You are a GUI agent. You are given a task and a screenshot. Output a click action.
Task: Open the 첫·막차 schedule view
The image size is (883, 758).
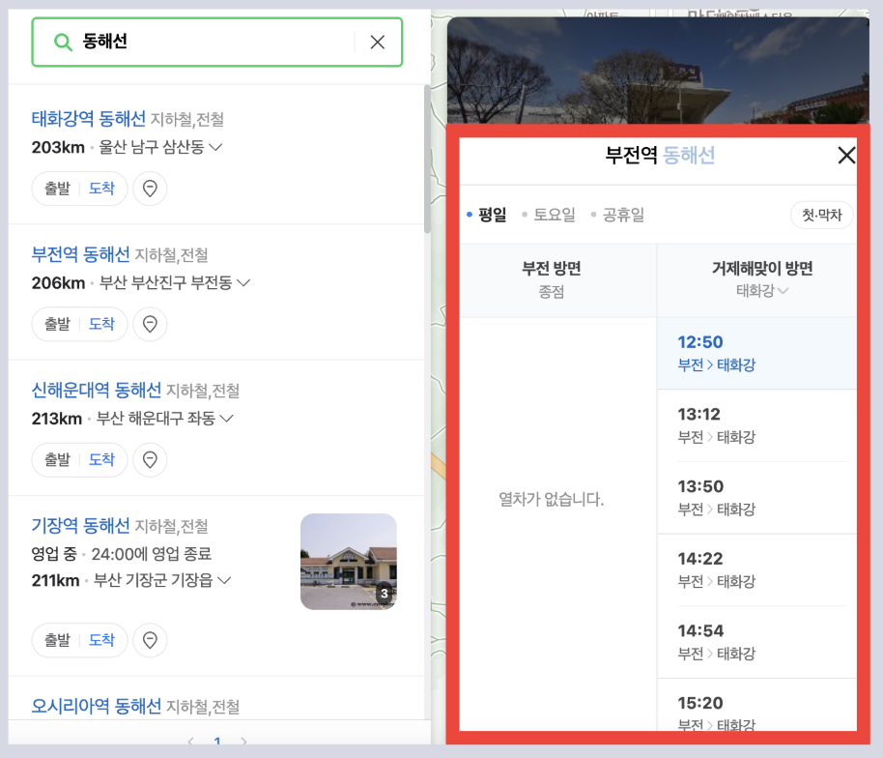pos(821,214)
